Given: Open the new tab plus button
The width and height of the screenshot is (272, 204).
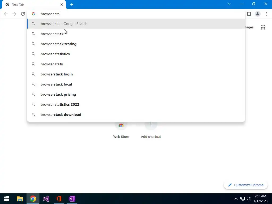Looking at the screenshot, I should [x=72, y=5].
